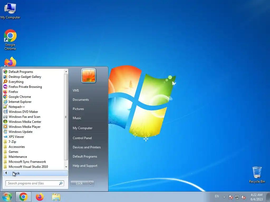Click the EN language indicator
Image resolution: width=270 pixels, height=202 pixels.
click(x=217, y=196)
